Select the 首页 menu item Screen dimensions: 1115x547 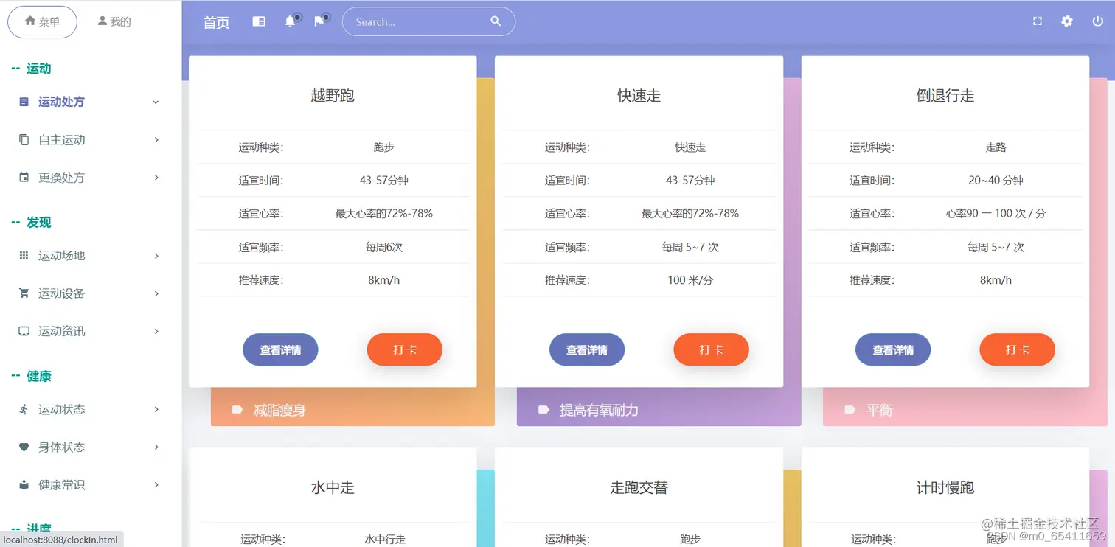(x=215, y=22)
